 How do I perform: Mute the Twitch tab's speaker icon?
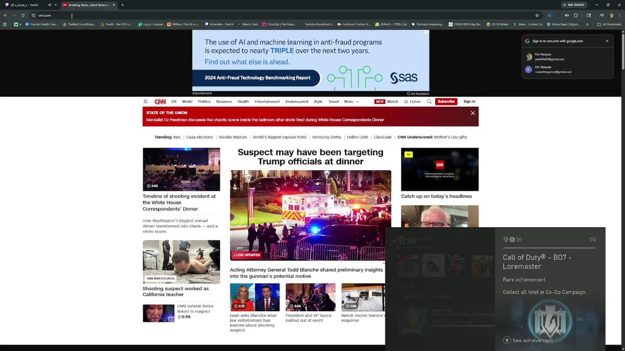[50, 5]
